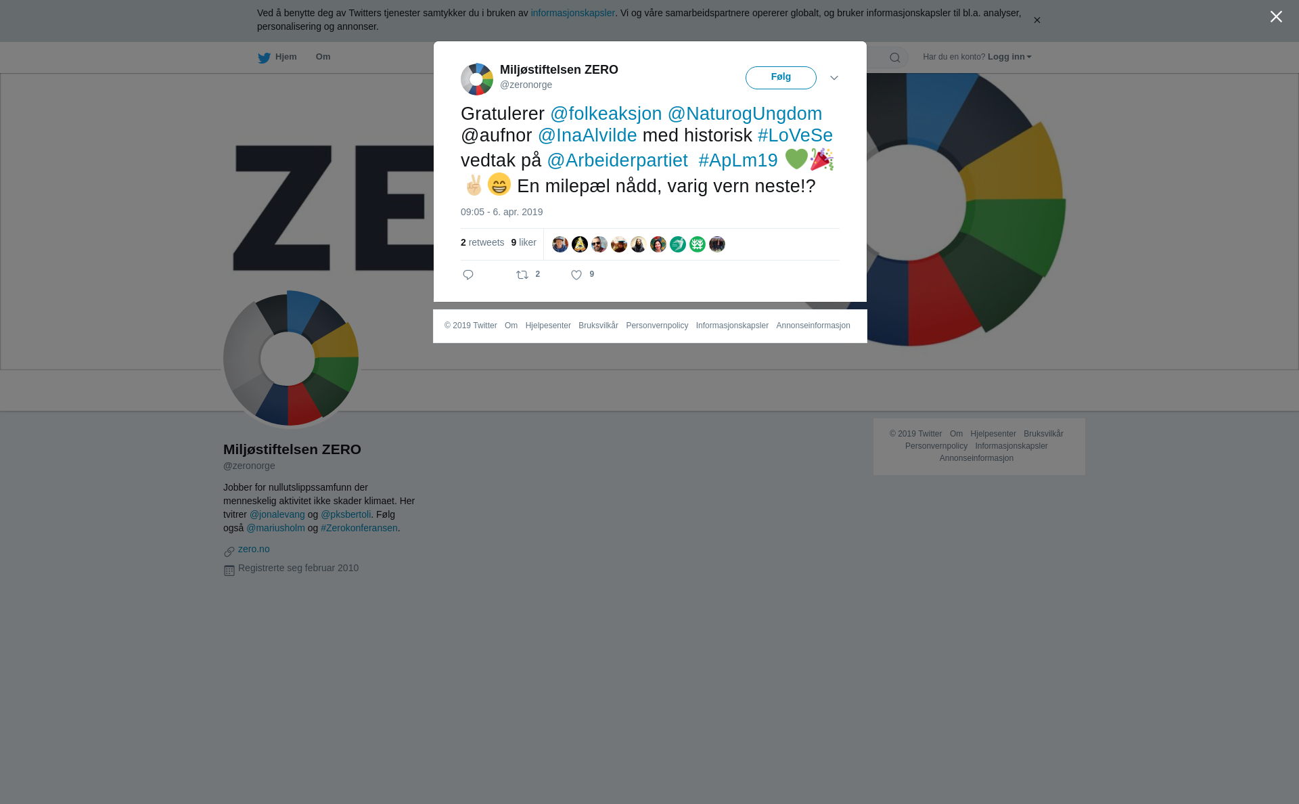Open the #LoVeSe hashtag link
This screenshot has height=804, width=1299.
[x=795, y=135]
